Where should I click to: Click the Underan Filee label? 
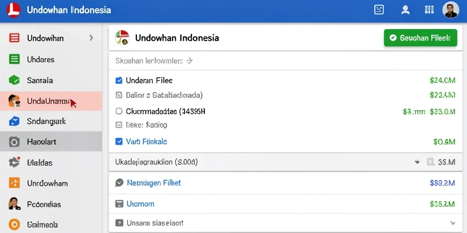pyautogui.click(x=149, y=80)
